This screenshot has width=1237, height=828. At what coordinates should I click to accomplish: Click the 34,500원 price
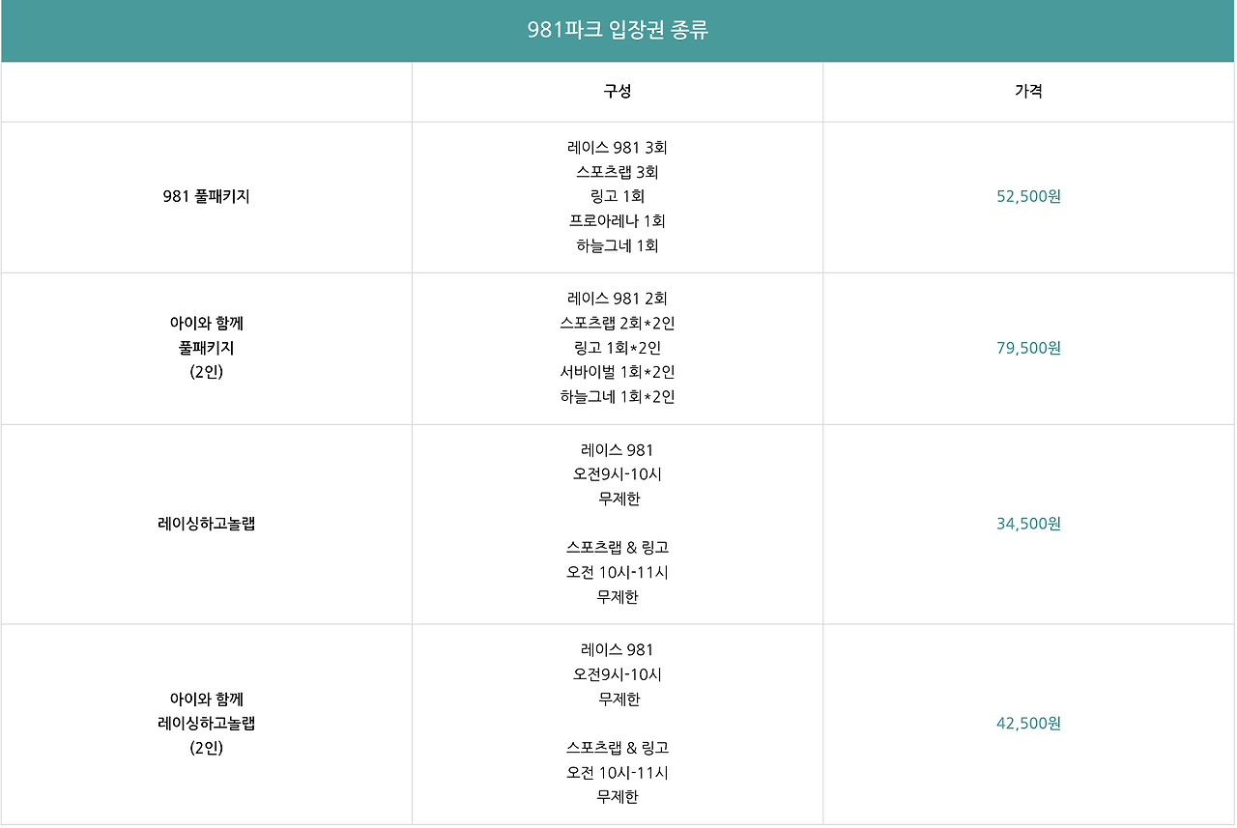coord(1028,524)
